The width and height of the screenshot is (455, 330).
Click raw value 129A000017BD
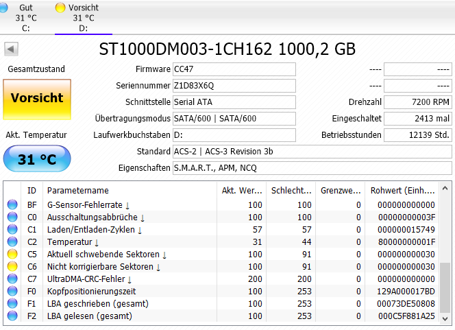(406, 292)
